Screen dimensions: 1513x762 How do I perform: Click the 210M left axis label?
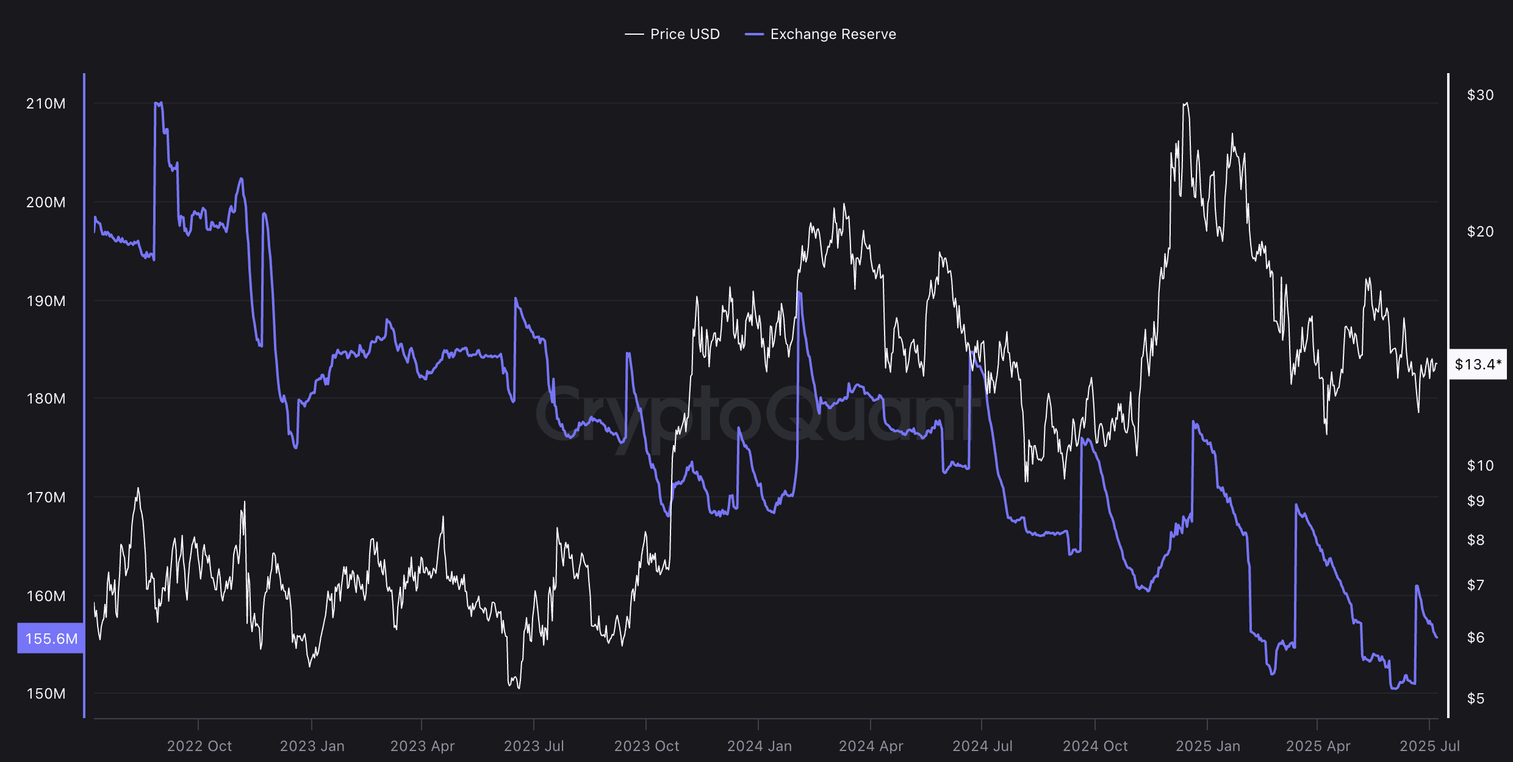click(46, 104)
